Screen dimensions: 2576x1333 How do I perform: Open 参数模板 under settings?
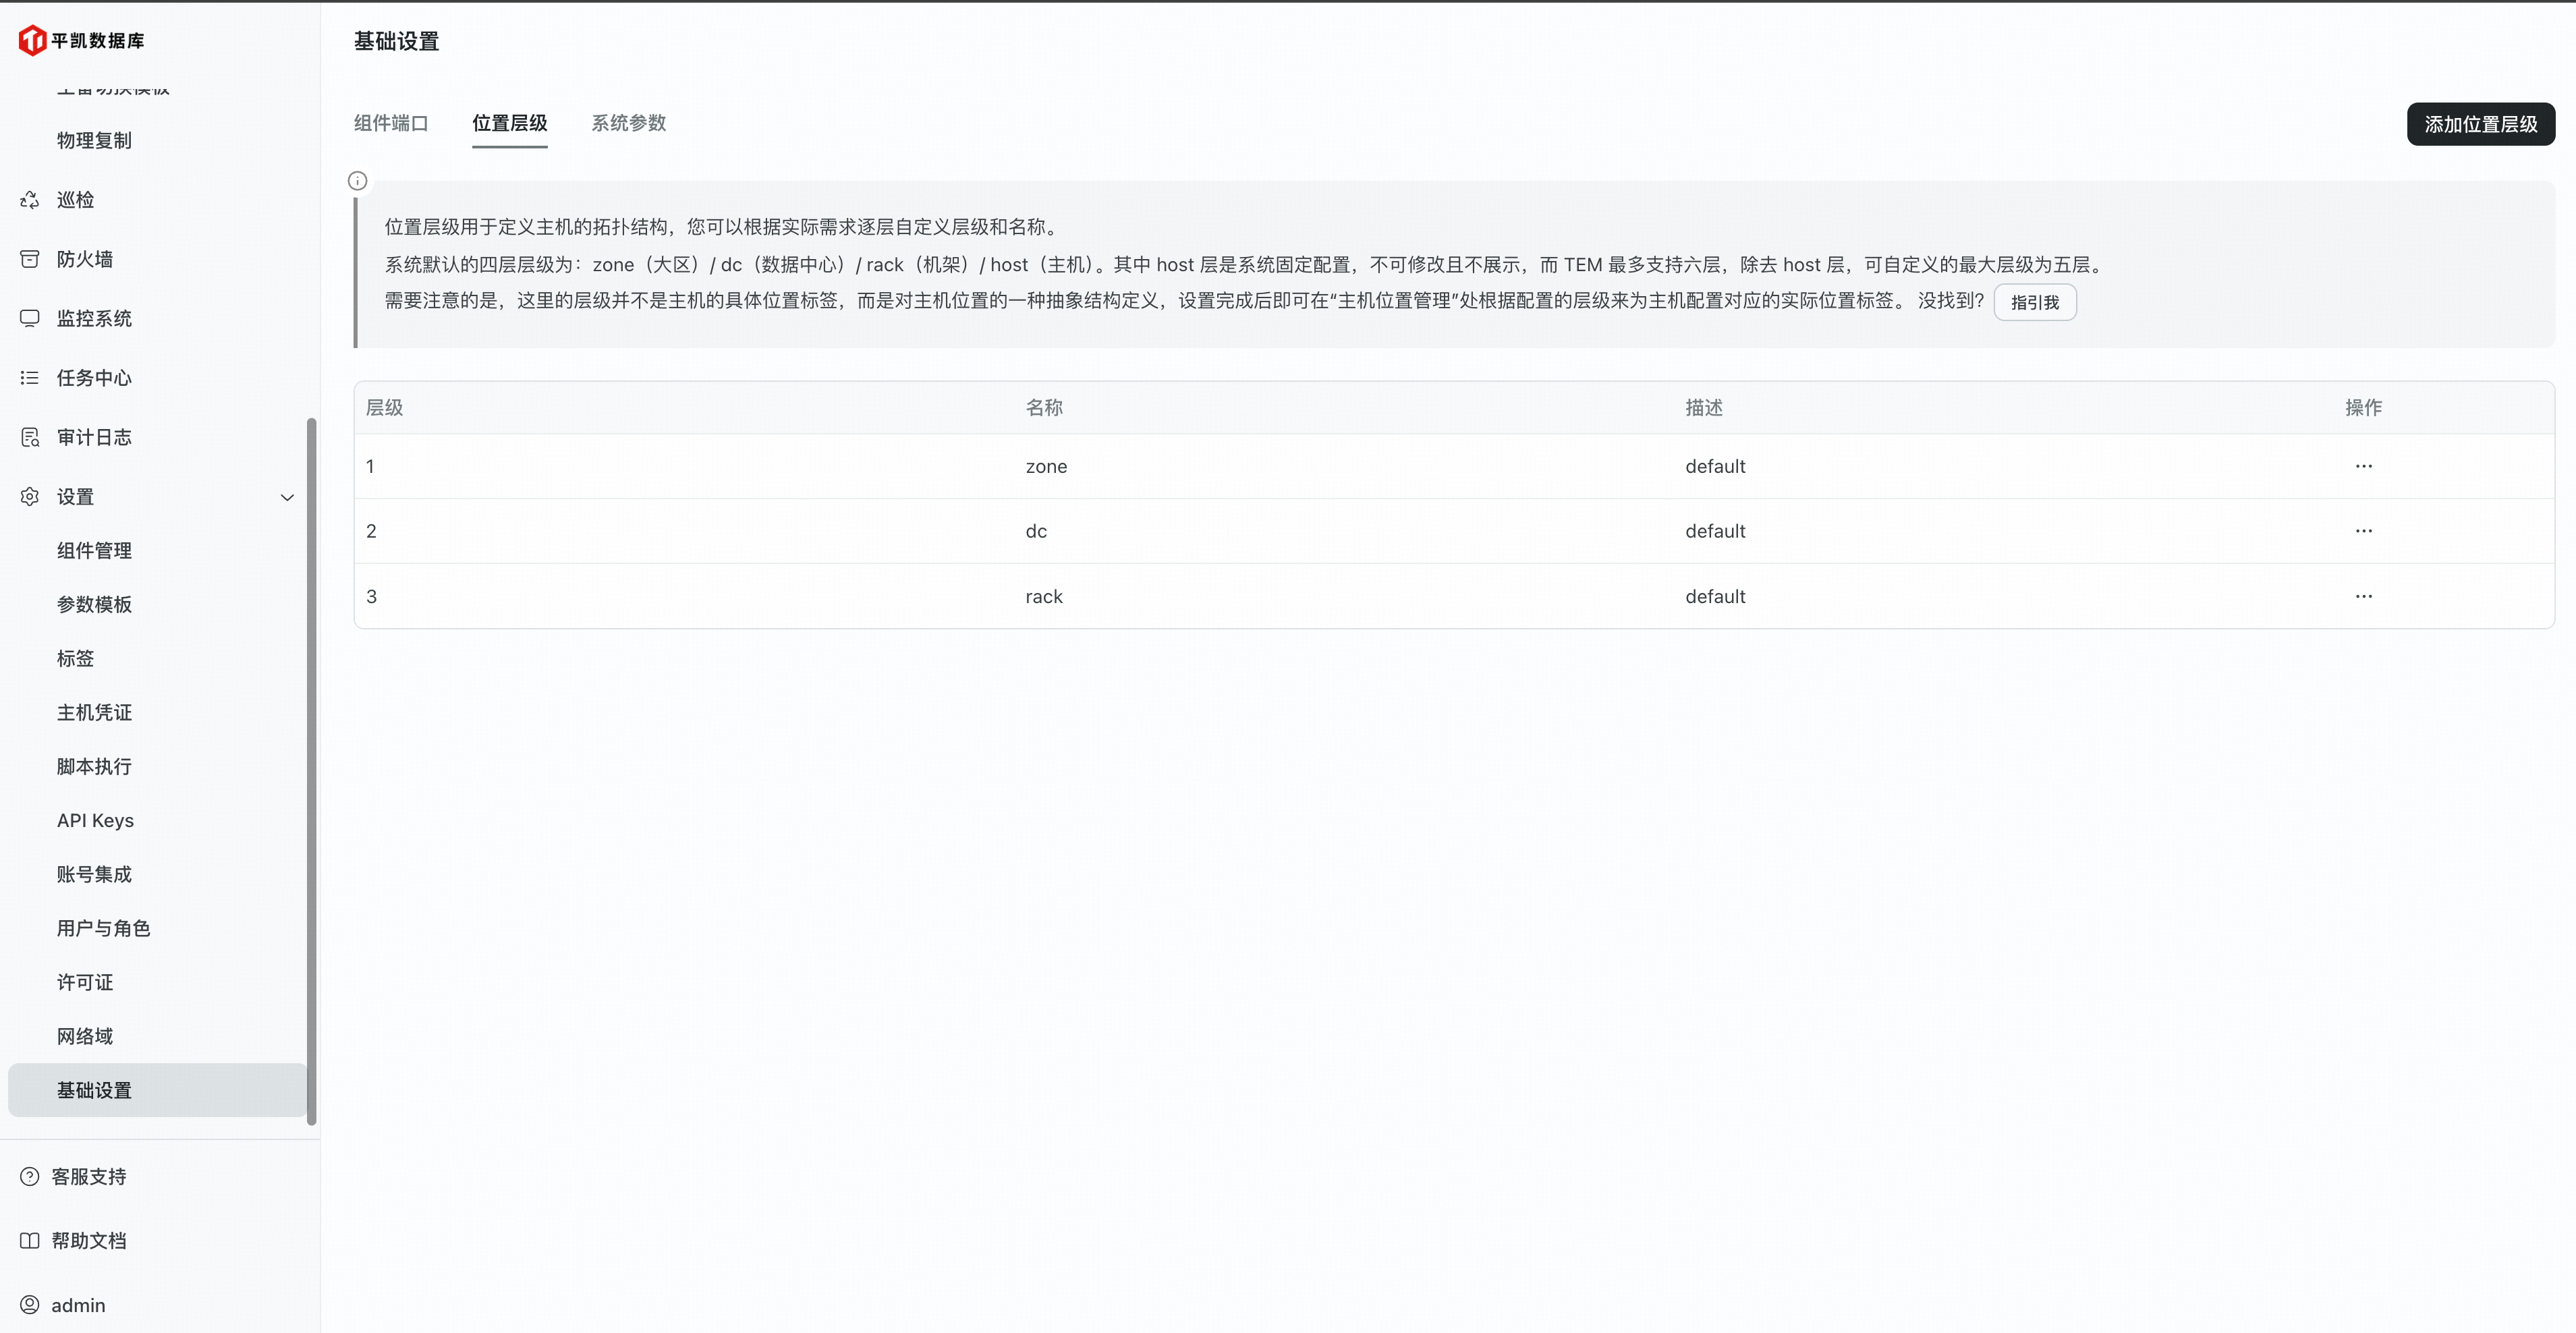click(x=94, y=605)
